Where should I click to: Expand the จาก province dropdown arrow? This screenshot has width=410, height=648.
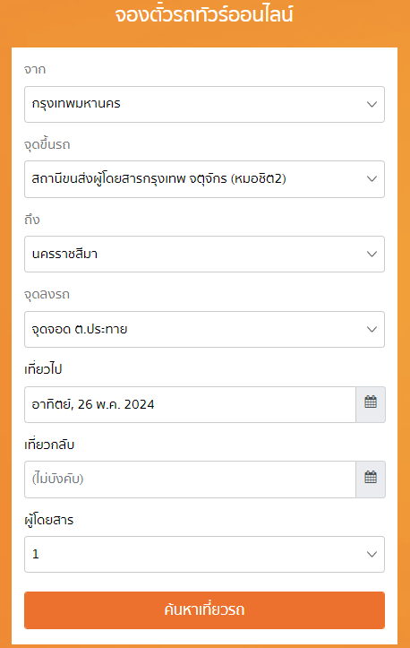[372, 104]
